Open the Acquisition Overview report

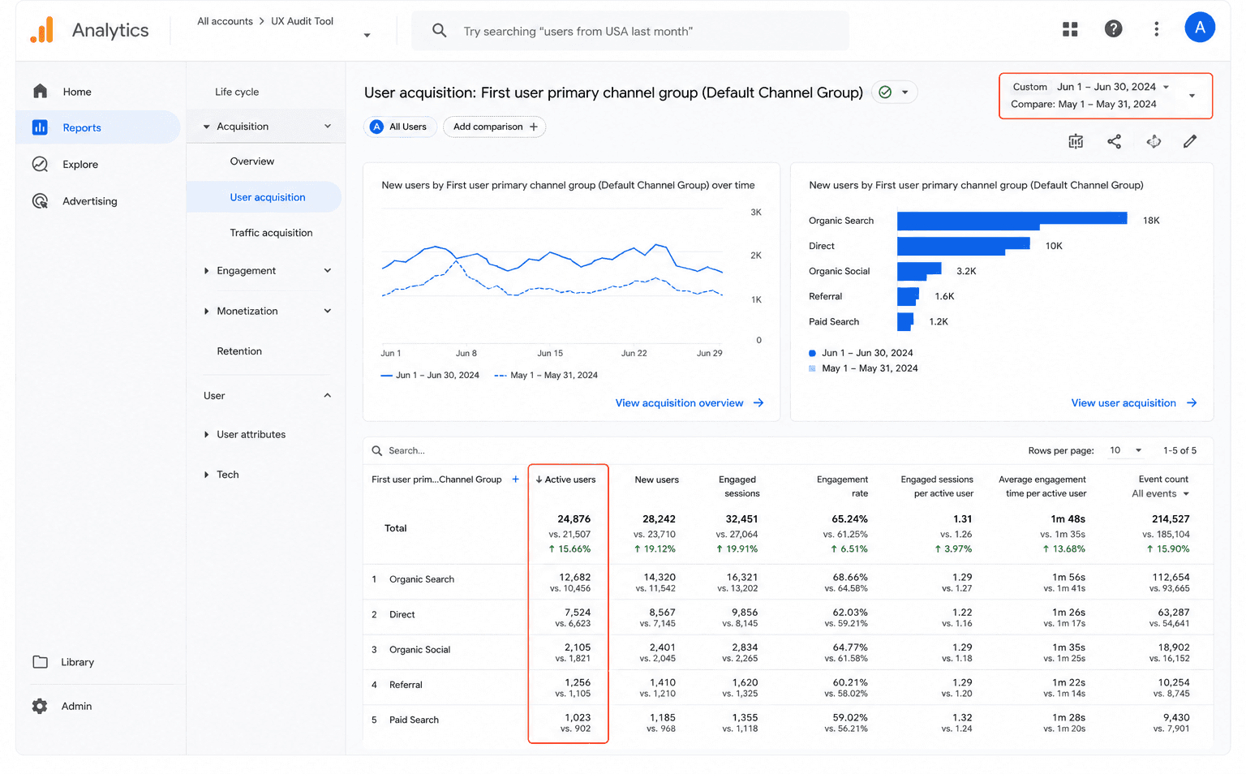(251, 161)
